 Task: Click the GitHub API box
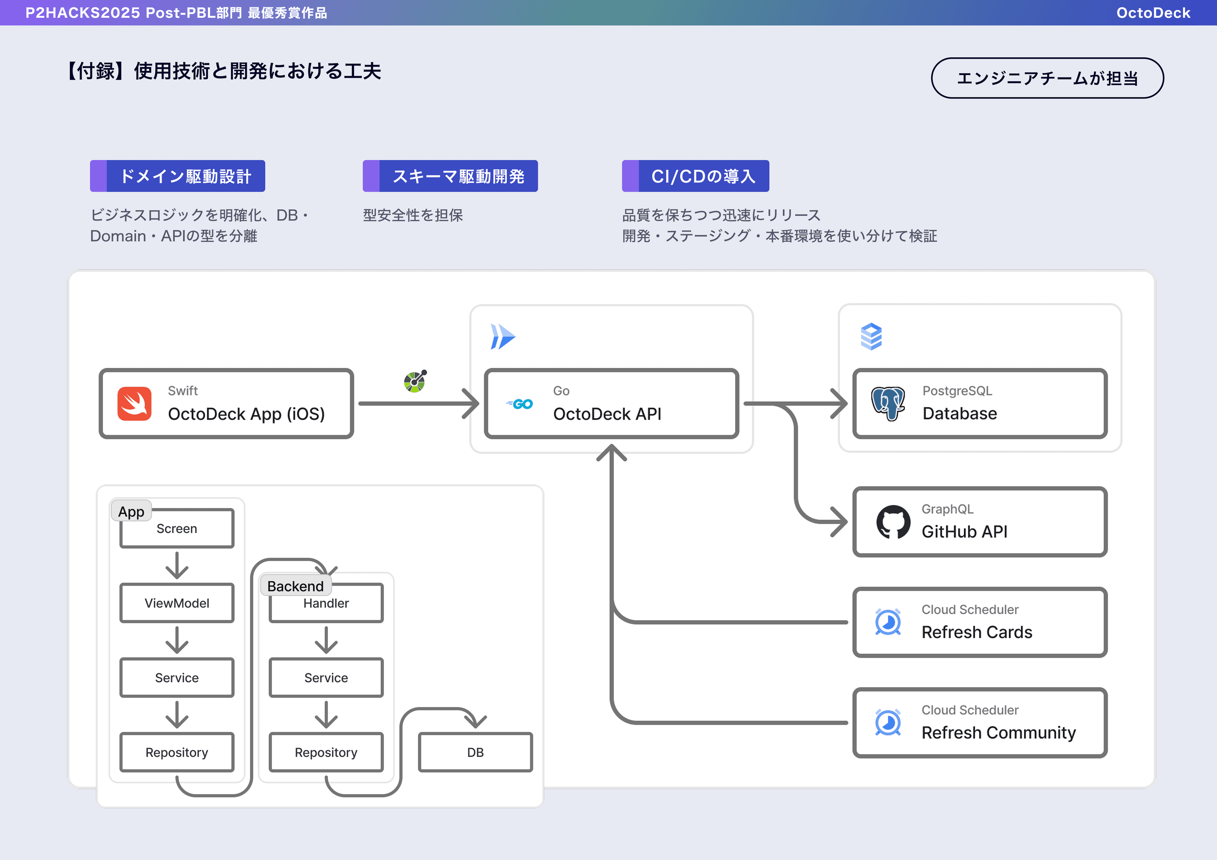980,522
